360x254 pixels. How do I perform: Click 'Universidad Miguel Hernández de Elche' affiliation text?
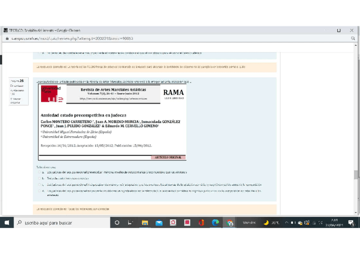[76, 132]
